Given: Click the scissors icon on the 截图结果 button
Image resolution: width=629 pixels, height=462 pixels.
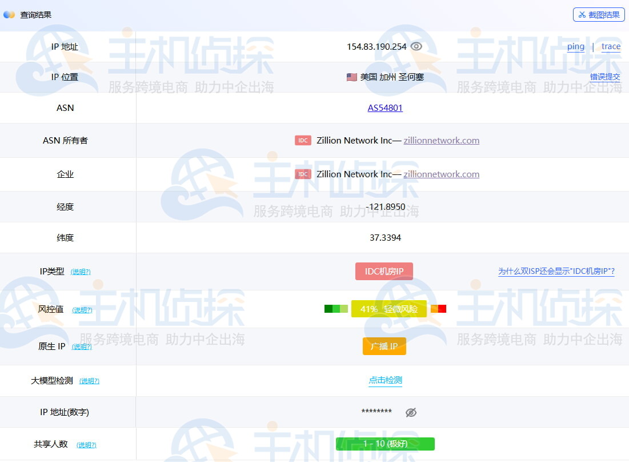Looking at the screenshot, I should click(583, 14).
